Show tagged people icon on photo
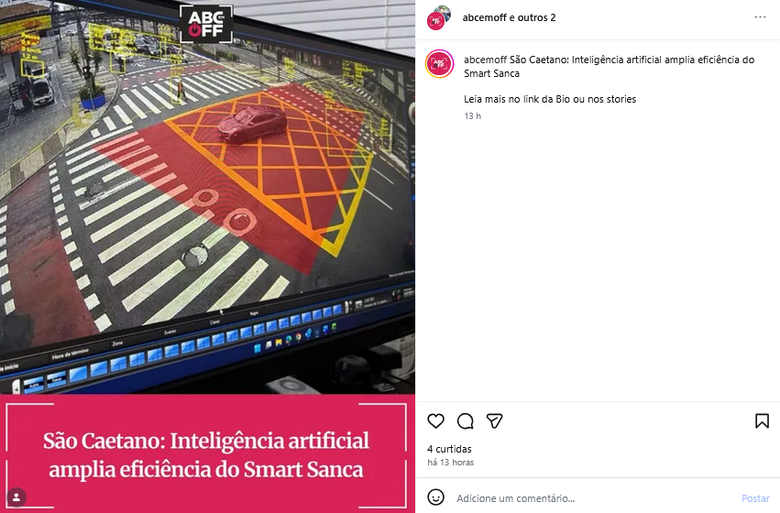 click(16, 497)
